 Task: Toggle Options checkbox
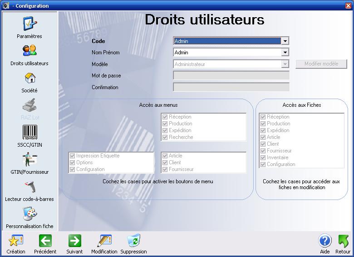pos(72,162)
